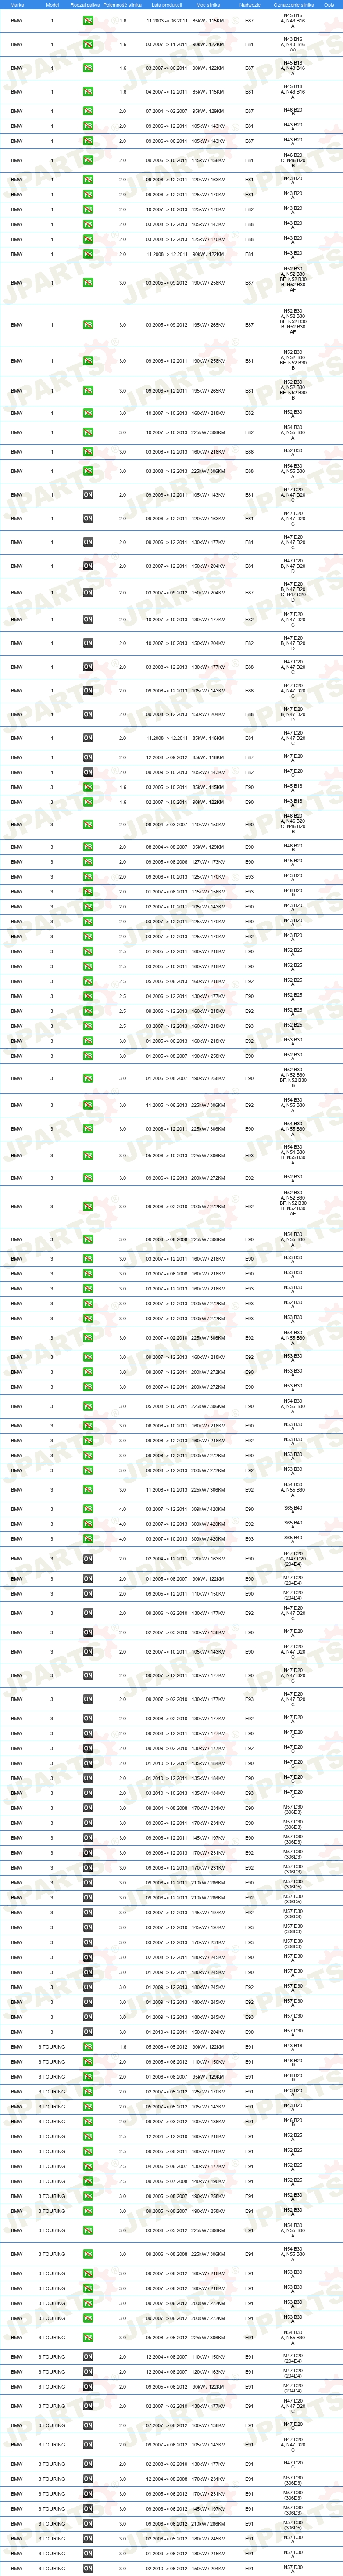Click the Nadwozie column header
This screenshot has width=343, height=2576.
(250, 4)
